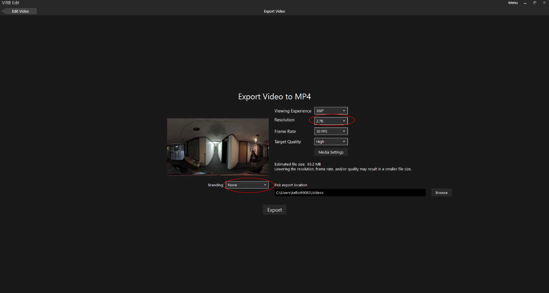Screen dimensions: 549x293
Task: Open the Target Quality dropdown showing High
Action: click(x=331, y=142)
